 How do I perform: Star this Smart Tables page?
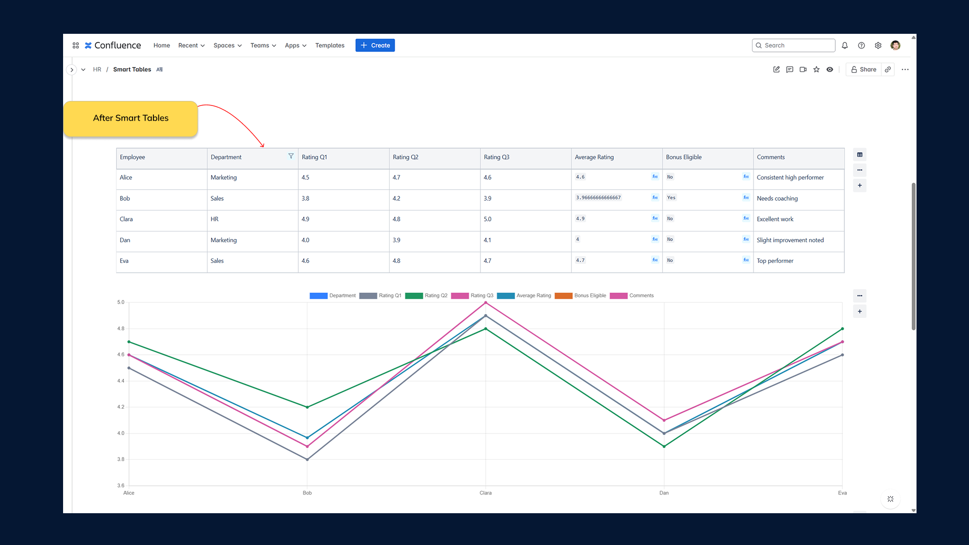[817, 70]
